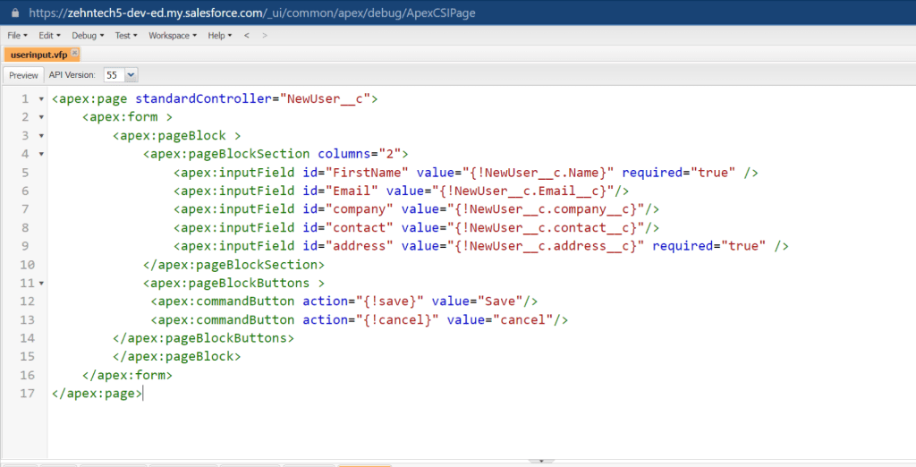
Task: Click the Preview button
Action: point(24,76)
